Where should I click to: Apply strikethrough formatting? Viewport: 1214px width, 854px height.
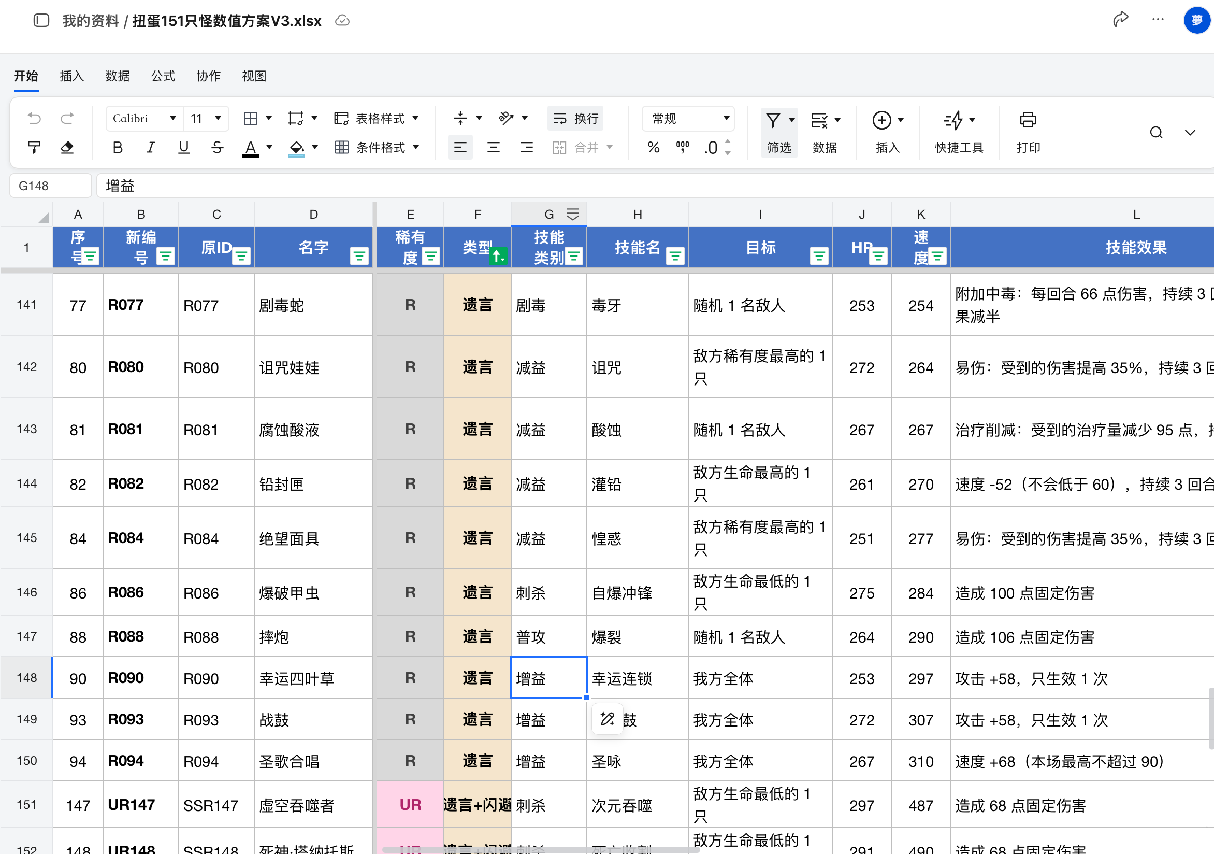(x=217, y=147)
